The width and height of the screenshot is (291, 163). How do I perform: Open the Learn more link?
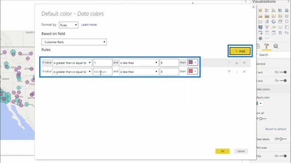click(89, 25)
